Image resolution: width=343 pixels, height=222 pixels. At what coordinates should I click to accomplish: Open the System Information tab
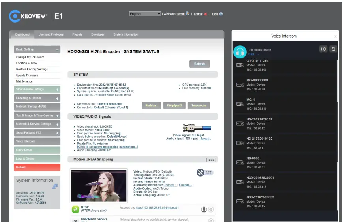(126, 34)
